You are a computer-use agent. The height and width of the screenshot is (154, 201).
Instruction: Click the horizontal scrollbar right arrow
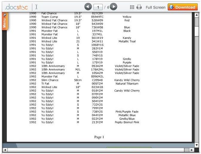click(x=192, y=150)
